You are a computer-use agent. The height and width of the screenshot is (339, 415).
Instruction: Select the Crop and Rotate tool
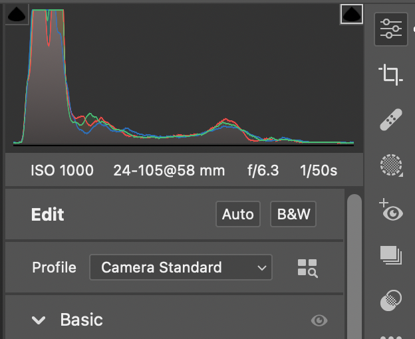(390, 74)
